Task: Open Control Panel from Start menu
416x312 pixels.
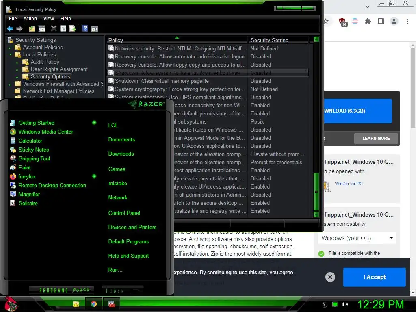Action: (124, 213)
